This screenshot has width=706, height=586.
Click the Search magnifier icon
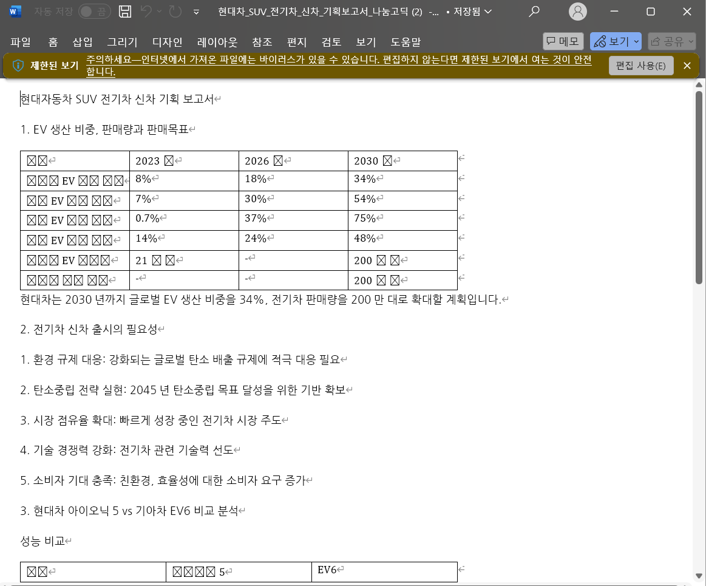534,12
